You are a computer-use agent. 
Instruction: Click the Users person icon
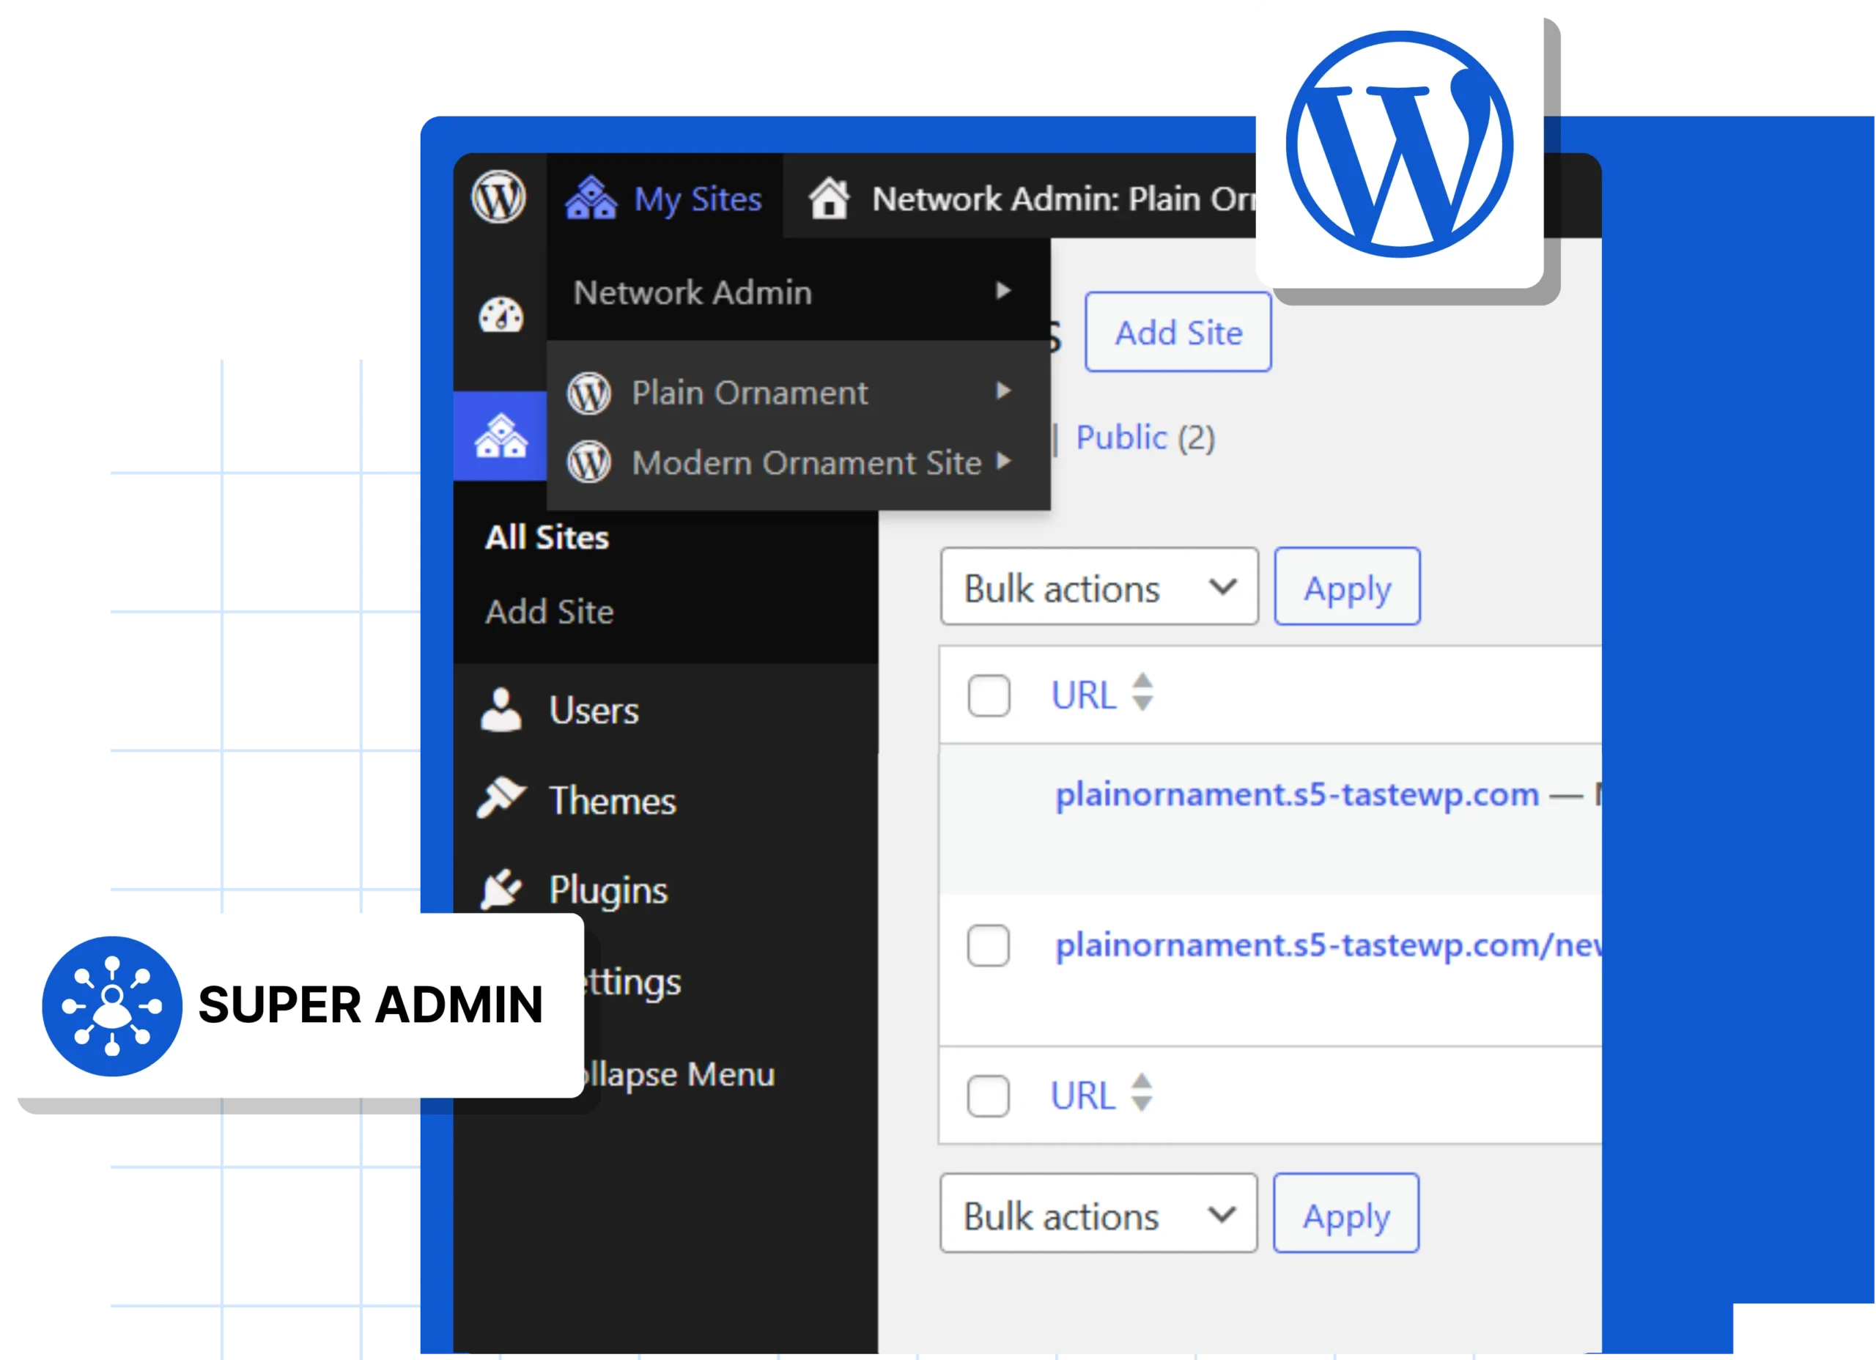501,710
